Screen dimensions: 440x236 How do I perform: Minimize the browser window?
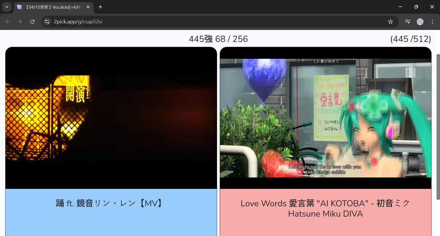[x=400, y=7]
